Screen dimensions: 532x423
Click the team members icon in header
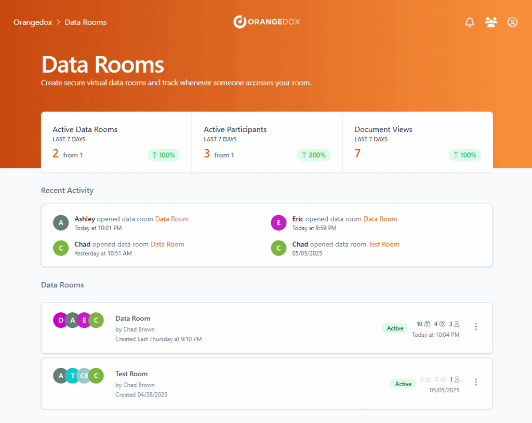tap(491, 22)
